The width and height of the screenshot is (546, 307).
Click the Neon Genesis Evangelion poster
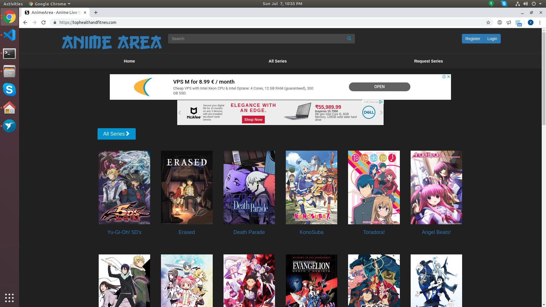click(311, 281)
